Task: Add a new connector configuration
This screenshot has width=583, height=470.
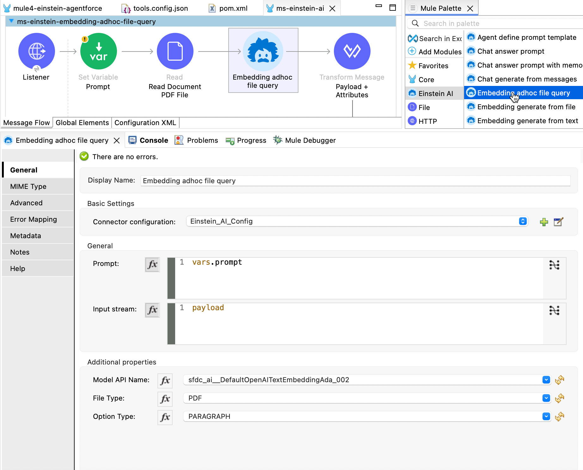Action: point(544,222)
